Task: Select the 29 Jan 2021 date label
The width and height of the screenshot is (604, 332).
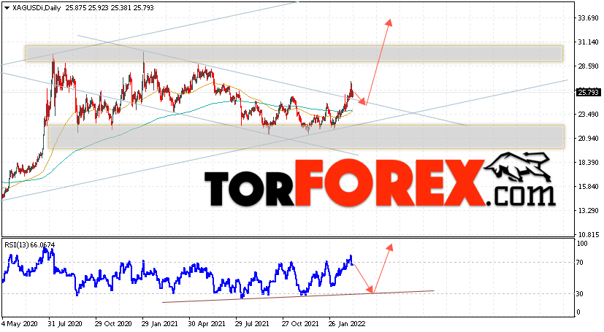Action: click(x=160, y=324)
